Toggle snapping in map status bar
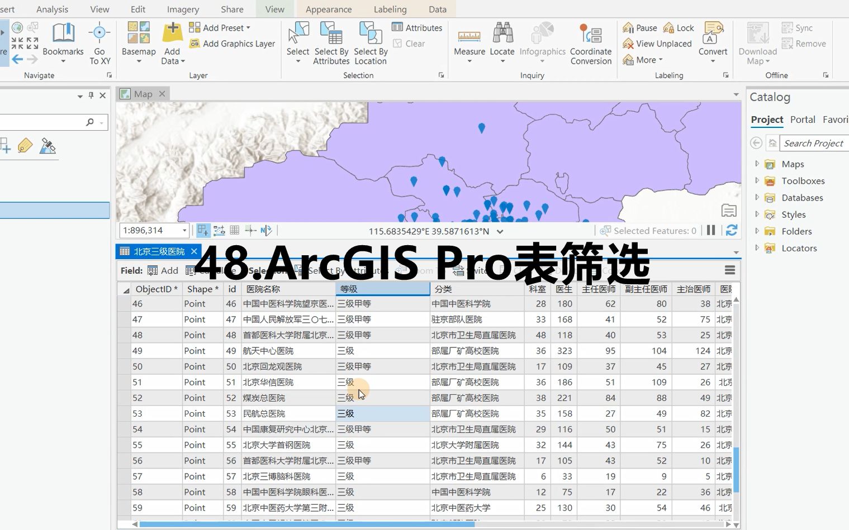Image resolution: width=849 pixels, height=530 pixels. (203, 230)
